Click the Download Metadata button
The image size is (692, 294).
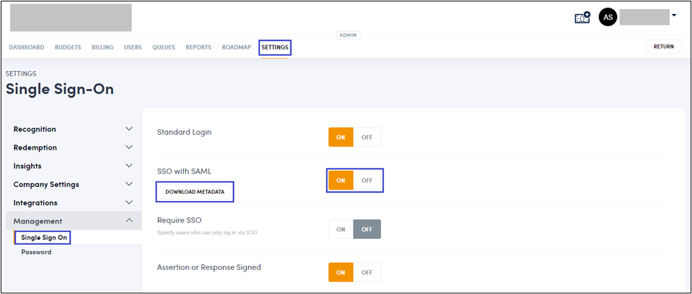pos(195,192)
